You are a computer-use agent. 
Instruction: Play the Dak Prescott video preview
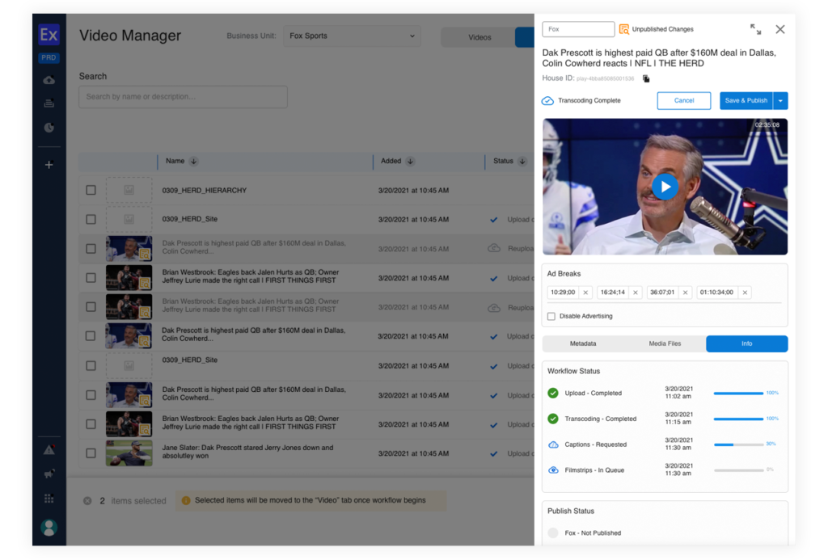[x=665, y=187]
